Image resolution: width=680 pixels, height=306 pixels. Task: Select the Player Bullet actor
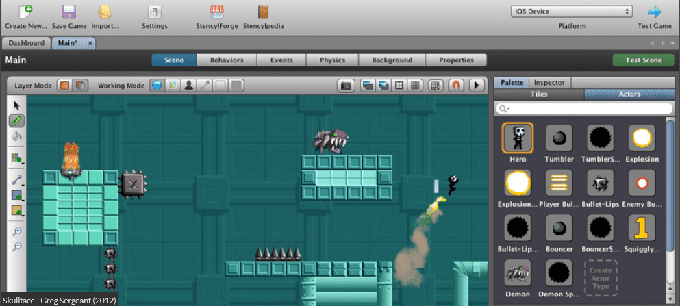[559, 183]
